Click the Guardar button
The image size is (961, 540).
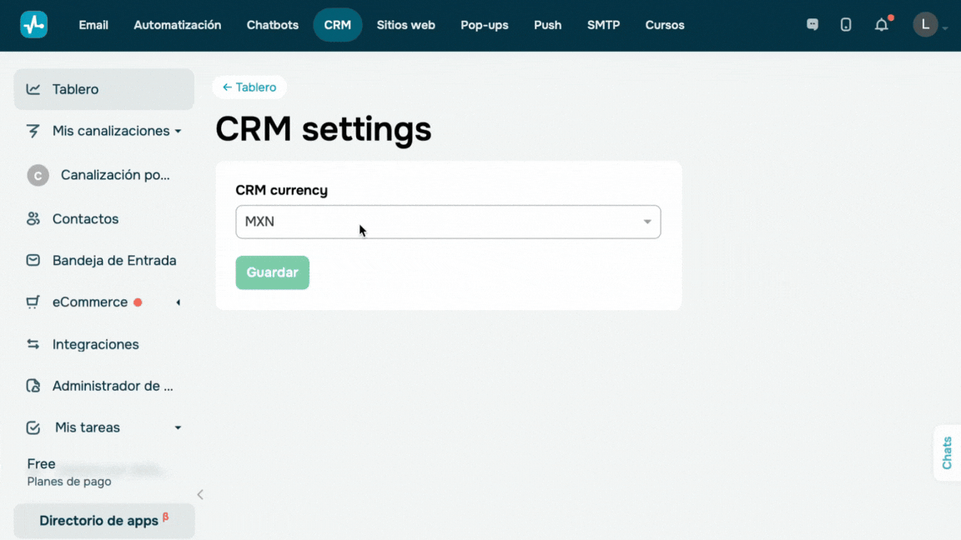pos(272,272)
